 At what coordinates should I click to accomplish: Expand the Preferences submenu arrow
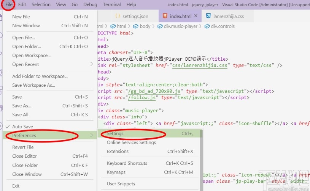tap(91, 135)
